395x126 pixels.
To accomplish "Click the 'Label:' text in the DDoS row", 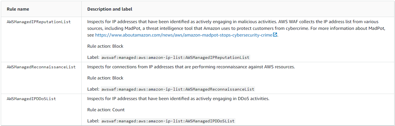I will click(x=93, y=121).
